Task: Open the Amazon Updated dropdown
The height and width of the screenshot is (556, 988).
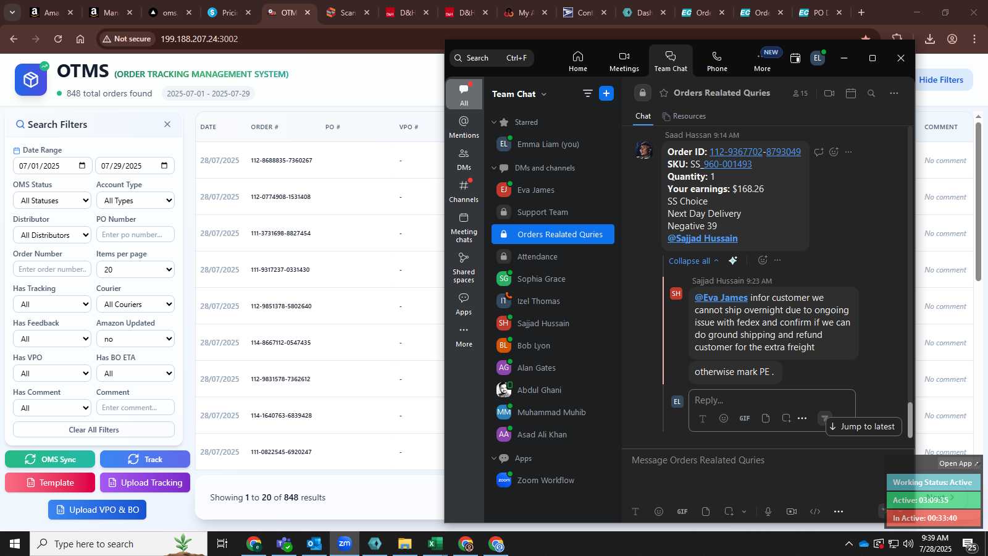Action: point(135,339)
